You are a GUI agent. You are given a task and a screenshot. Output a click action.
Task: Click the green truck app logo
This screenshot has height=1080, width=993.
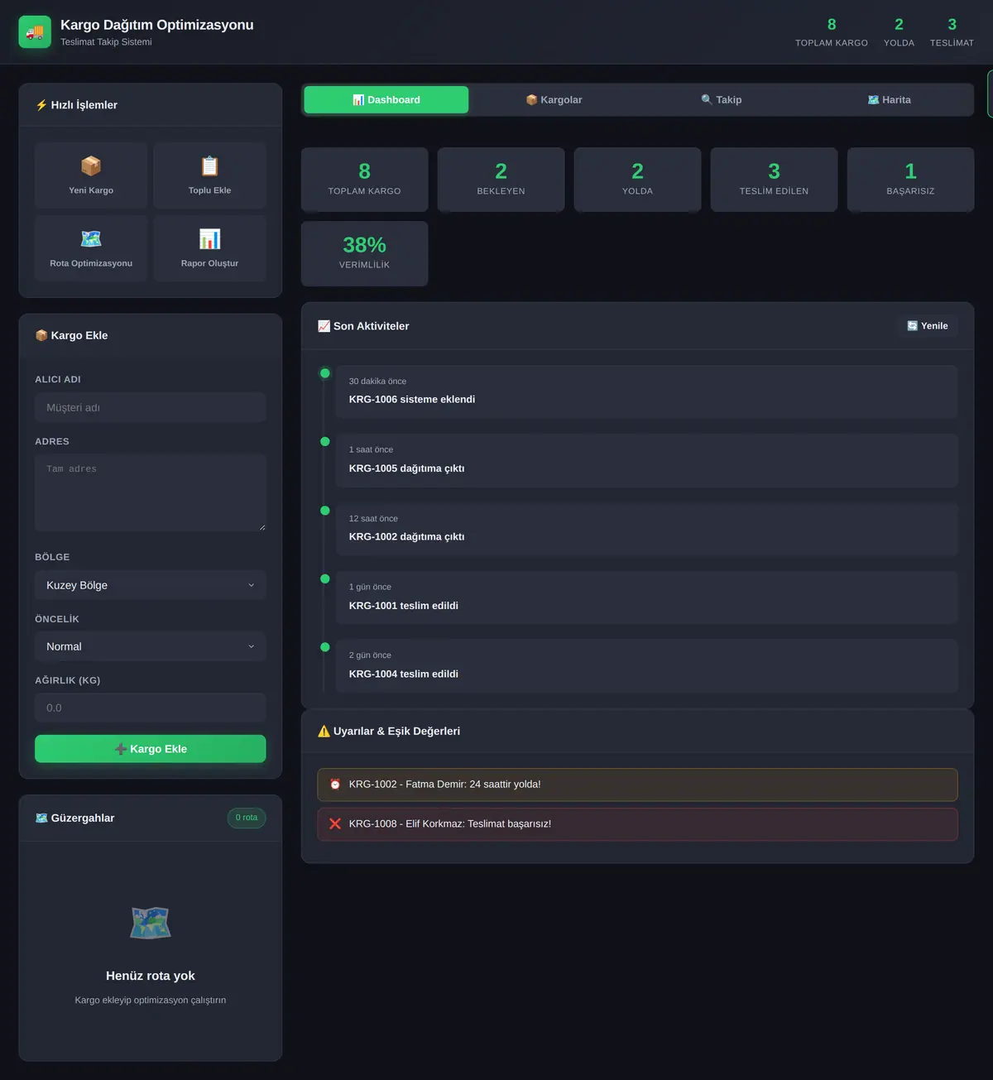tap(35, 32)
